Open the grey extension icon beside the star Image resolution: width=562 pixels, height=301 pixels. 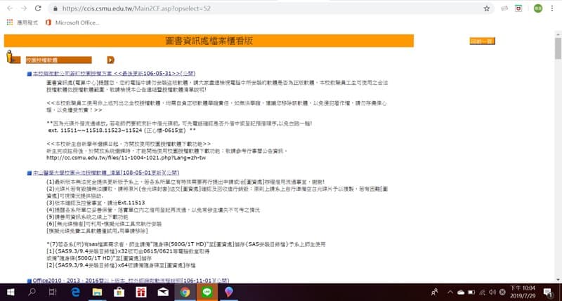(x=504, y=8)
